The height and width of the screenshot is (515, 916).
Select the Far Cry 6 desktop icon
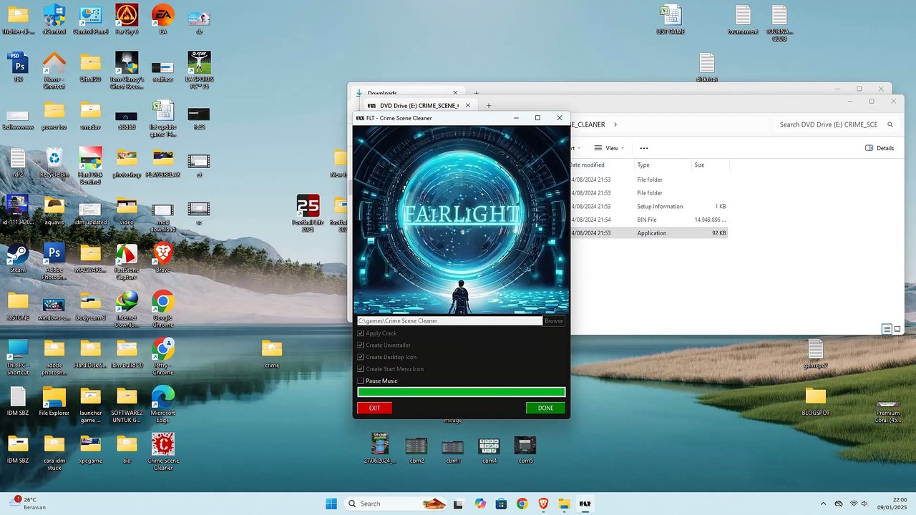click(x=127, y=19)
